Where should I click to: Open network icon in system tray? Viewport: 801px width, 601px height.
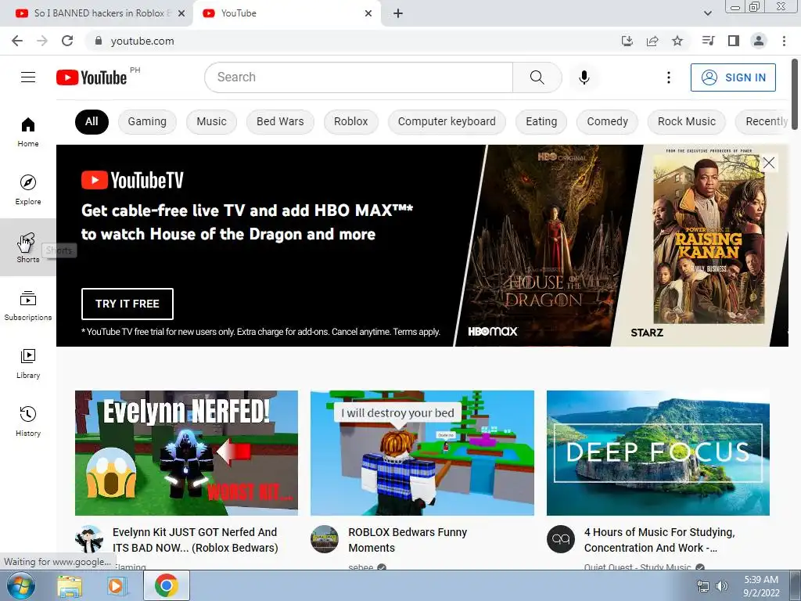pos(703,586)
